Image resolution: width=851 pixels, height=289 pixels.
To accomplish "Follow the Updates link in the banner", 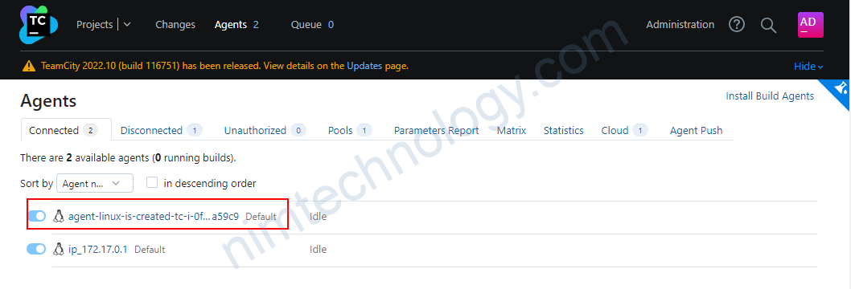I will click(364, 66).
